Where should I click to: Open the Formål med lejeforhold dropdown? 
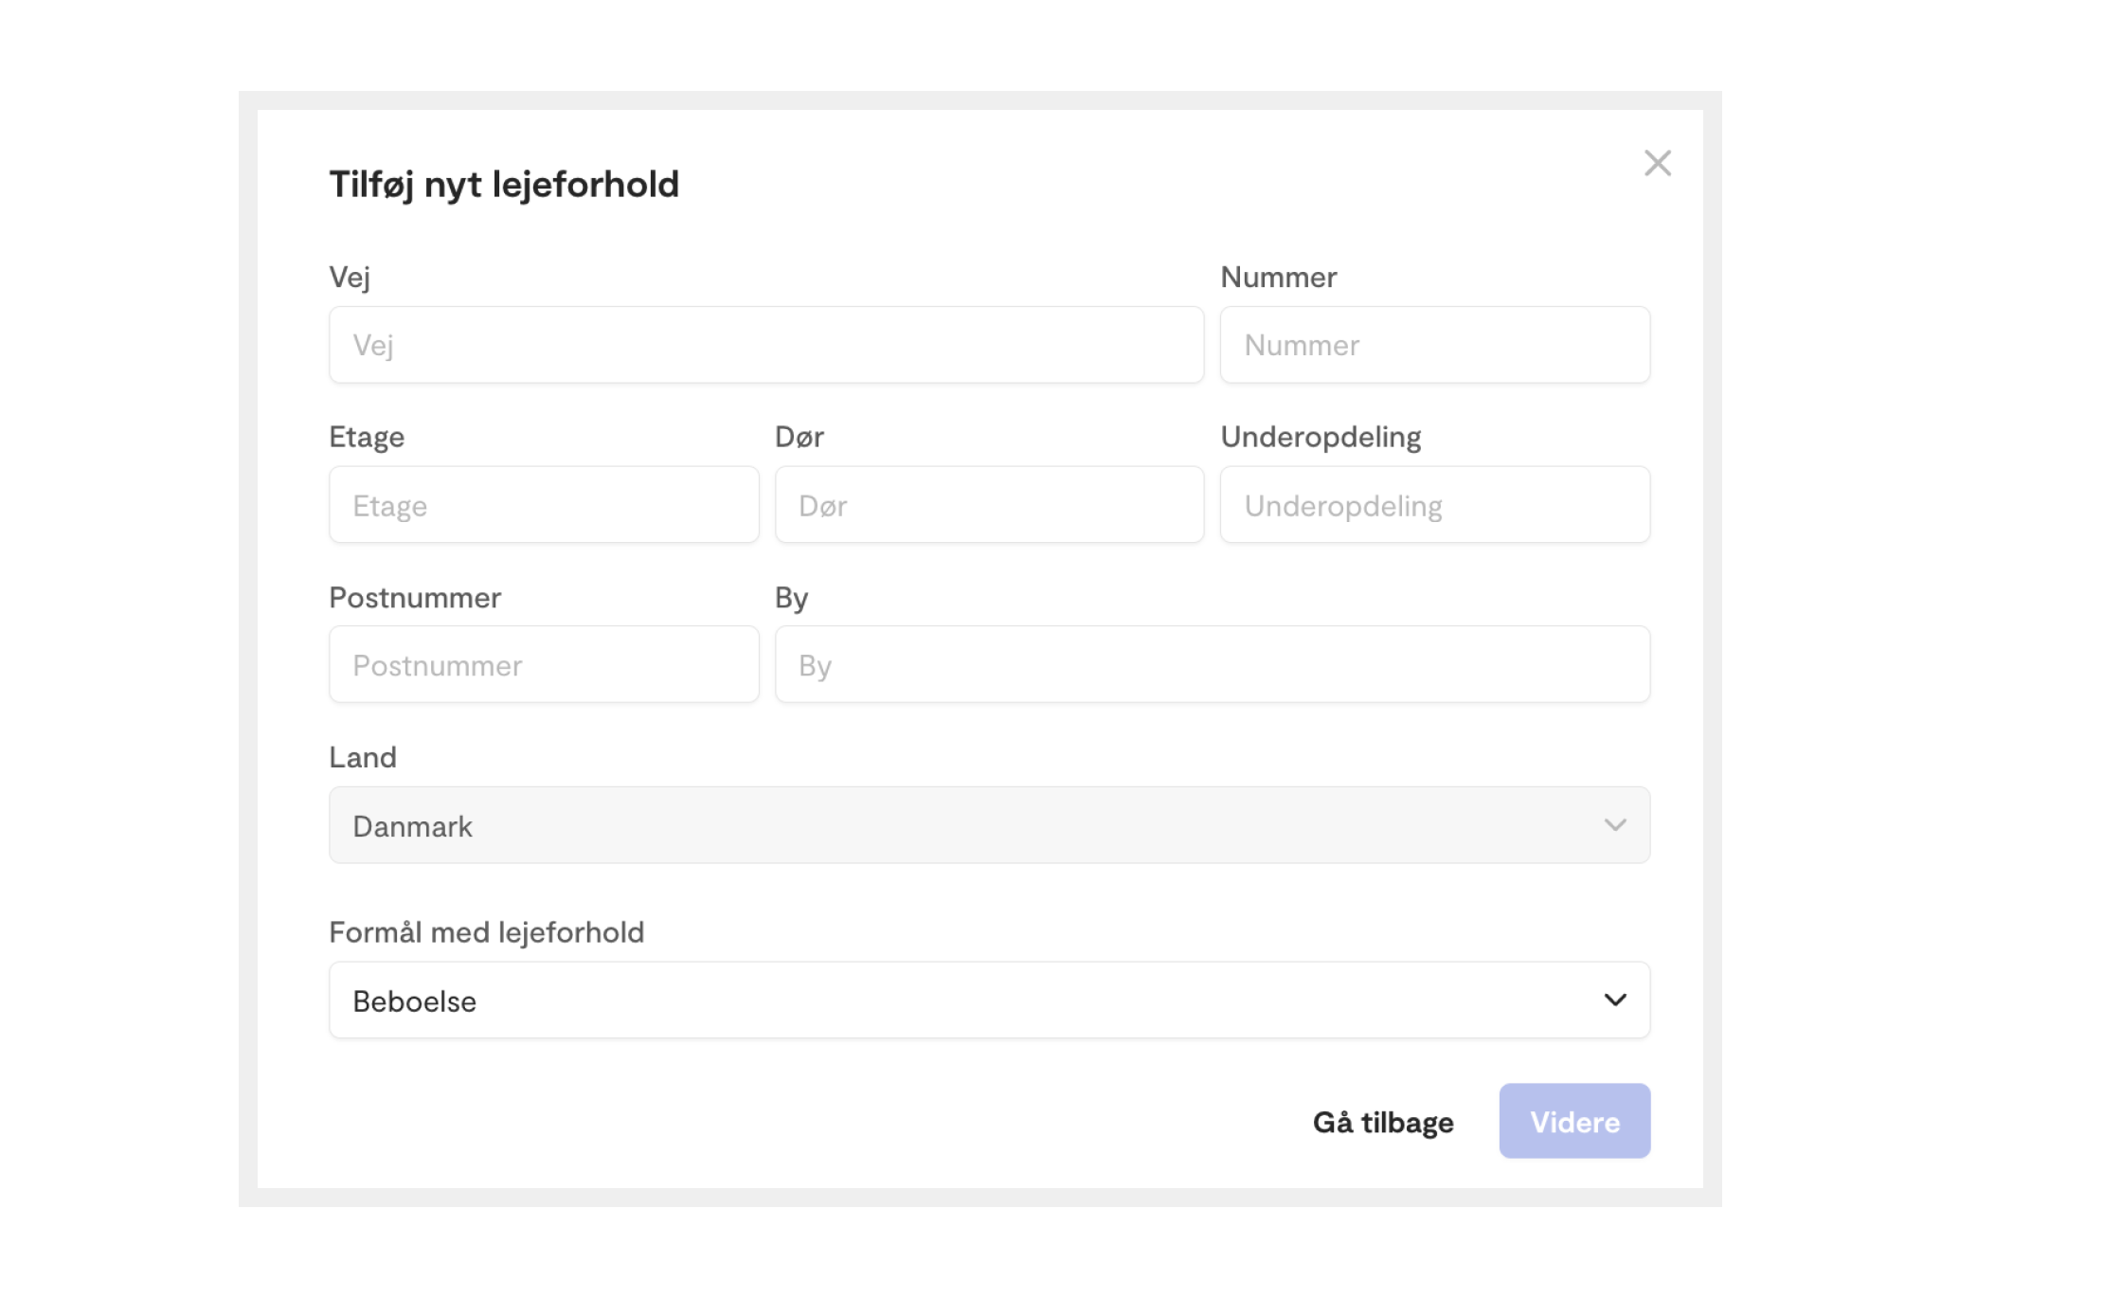coord(990,1001)
